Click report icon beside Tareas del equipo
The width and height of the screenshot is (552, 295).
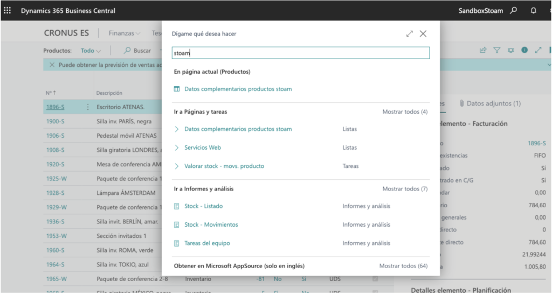point(177,243)
